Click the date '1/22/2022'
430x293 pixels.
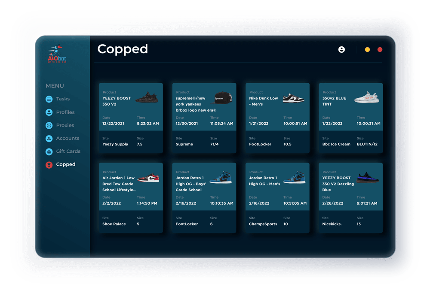pyautogui.click(x=332, y=124)
